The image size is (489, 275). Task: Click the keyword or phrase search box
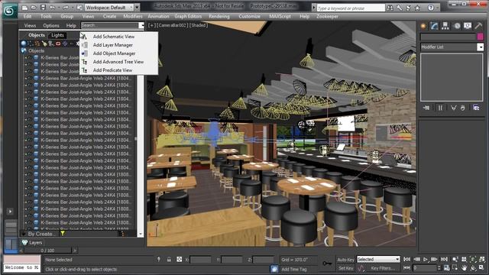click(x=351, y=8)
